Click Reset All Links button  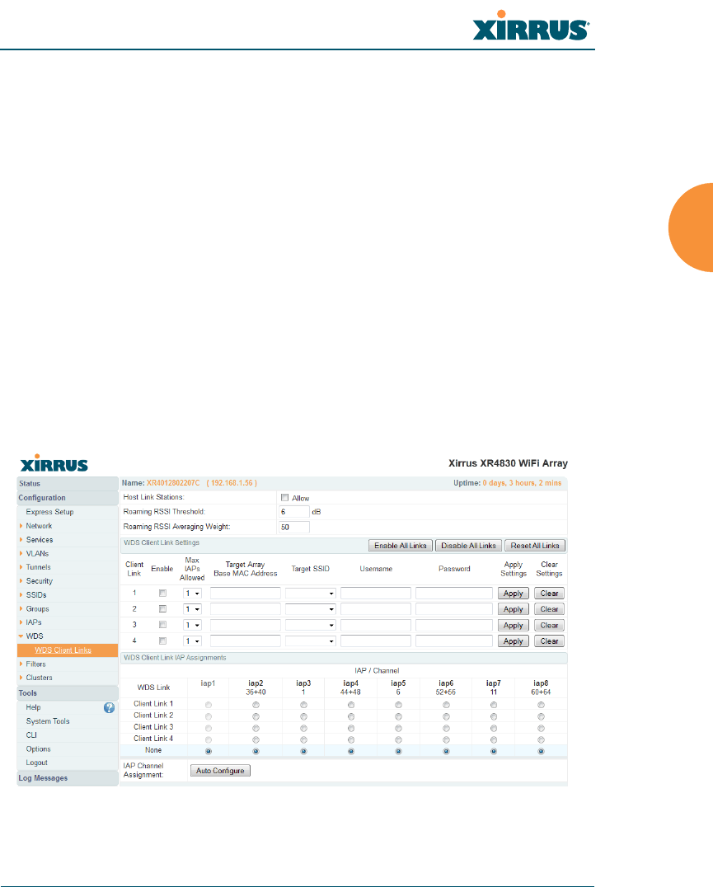pyautogui.click(x=535, y=546)
